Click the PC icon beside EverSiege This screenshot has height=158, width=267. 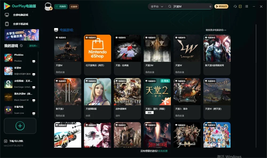34,87
